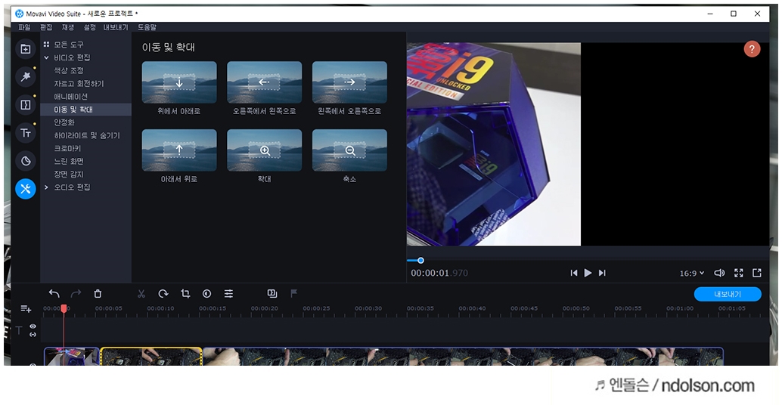Split clip with the scissors icon

pyautogui.click(x=141, y=294)
